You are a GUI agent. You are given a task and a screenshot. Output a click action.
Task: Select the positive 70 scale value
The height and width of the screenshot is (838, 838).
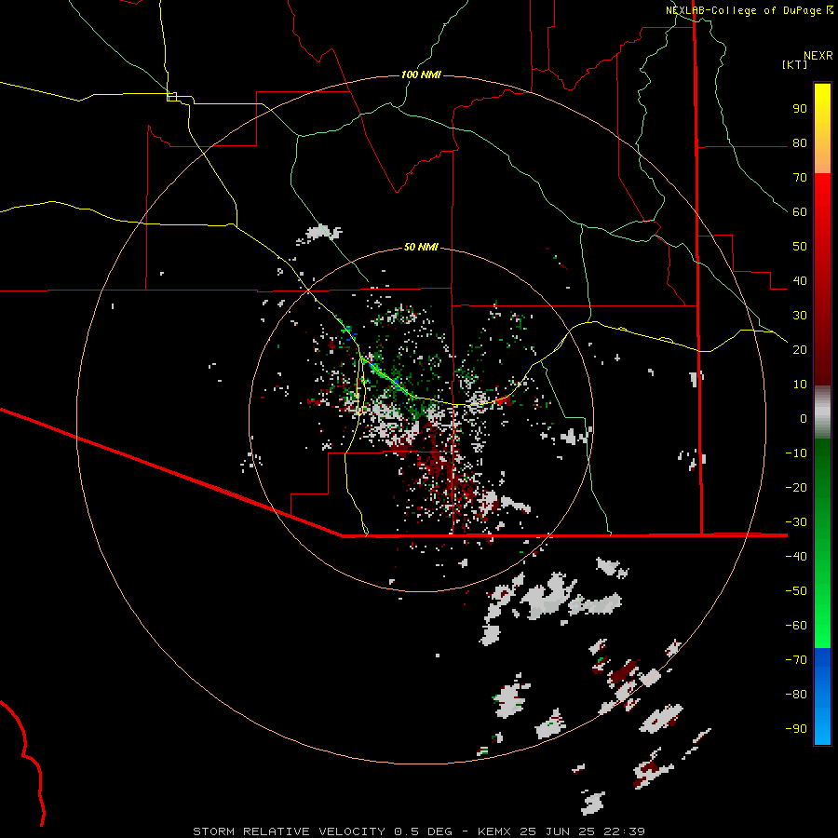(x=800, y=178)
